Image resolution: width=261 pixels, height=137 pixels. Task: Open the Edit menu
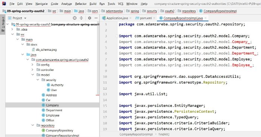point(20,4)
